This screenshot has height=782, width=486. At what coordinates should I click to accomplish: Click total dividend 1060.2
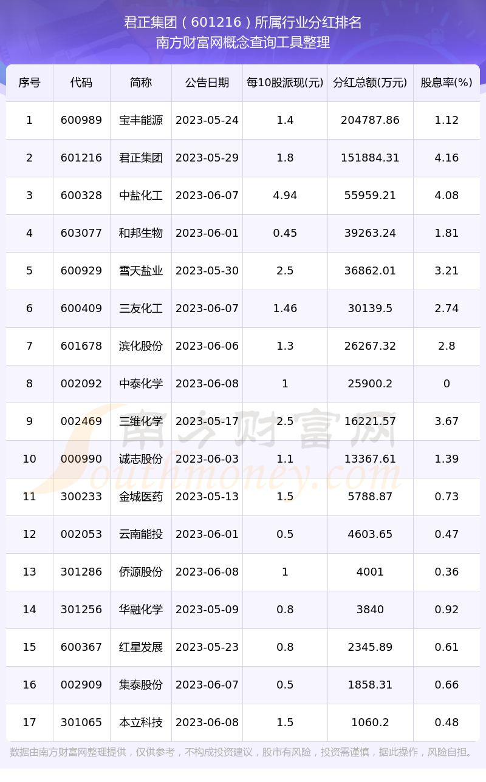(x=371, y=722)
